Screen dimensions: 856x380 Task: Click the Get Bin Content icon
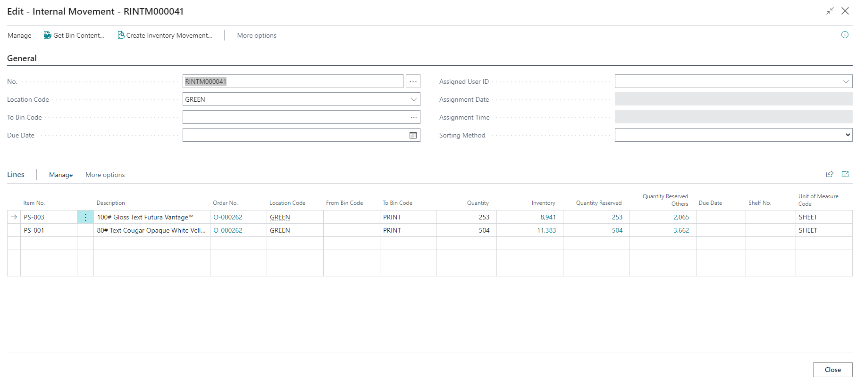click(x=47, y=35)
